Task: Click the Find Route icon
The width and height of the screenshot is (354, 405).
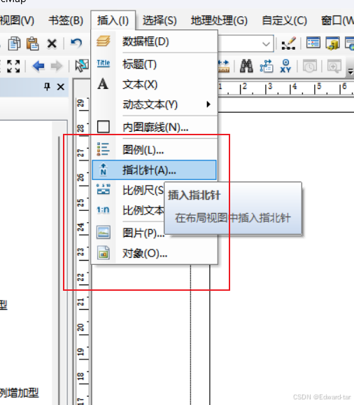Action: click(x=267, y=66)
